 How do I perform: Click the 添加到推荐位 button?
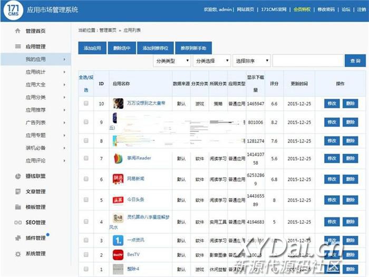tap(156, 48)
